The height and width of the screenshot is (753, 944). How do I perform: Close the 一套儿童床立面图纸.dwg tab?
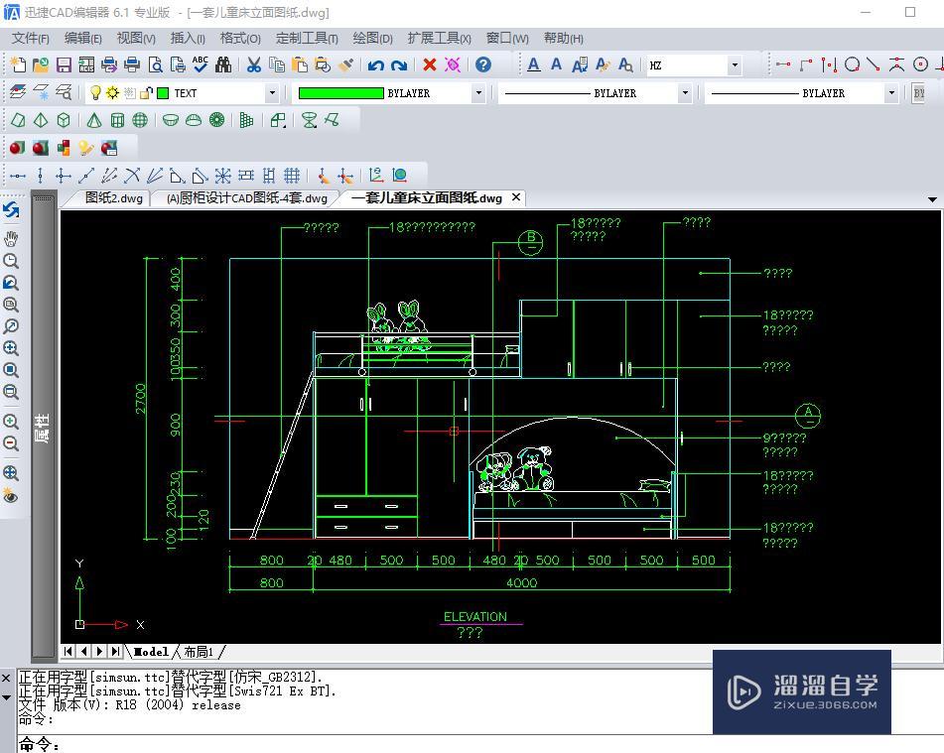pos(515,197)
